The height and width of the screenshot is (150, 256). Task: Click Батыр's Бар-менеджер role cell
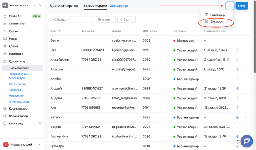[186, 118]
